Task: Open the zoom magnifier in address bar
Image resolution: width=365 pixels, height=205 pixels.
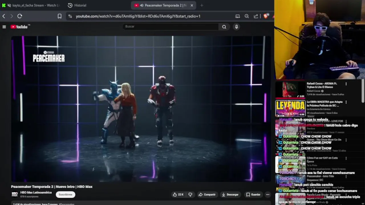Action: click(247, 16)
